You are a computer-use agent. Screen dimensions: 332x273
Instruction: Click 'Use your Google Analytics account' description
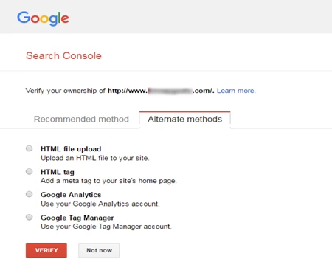[100, 204]
